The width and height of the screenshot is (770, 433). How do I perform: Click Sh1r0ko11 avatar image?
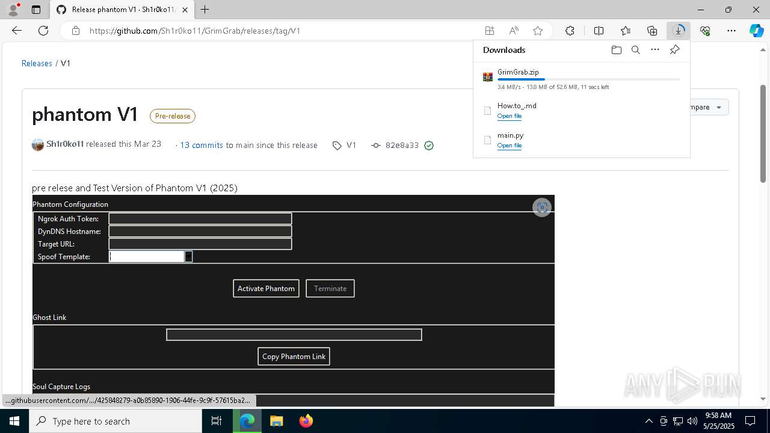(x=38, y=144)
